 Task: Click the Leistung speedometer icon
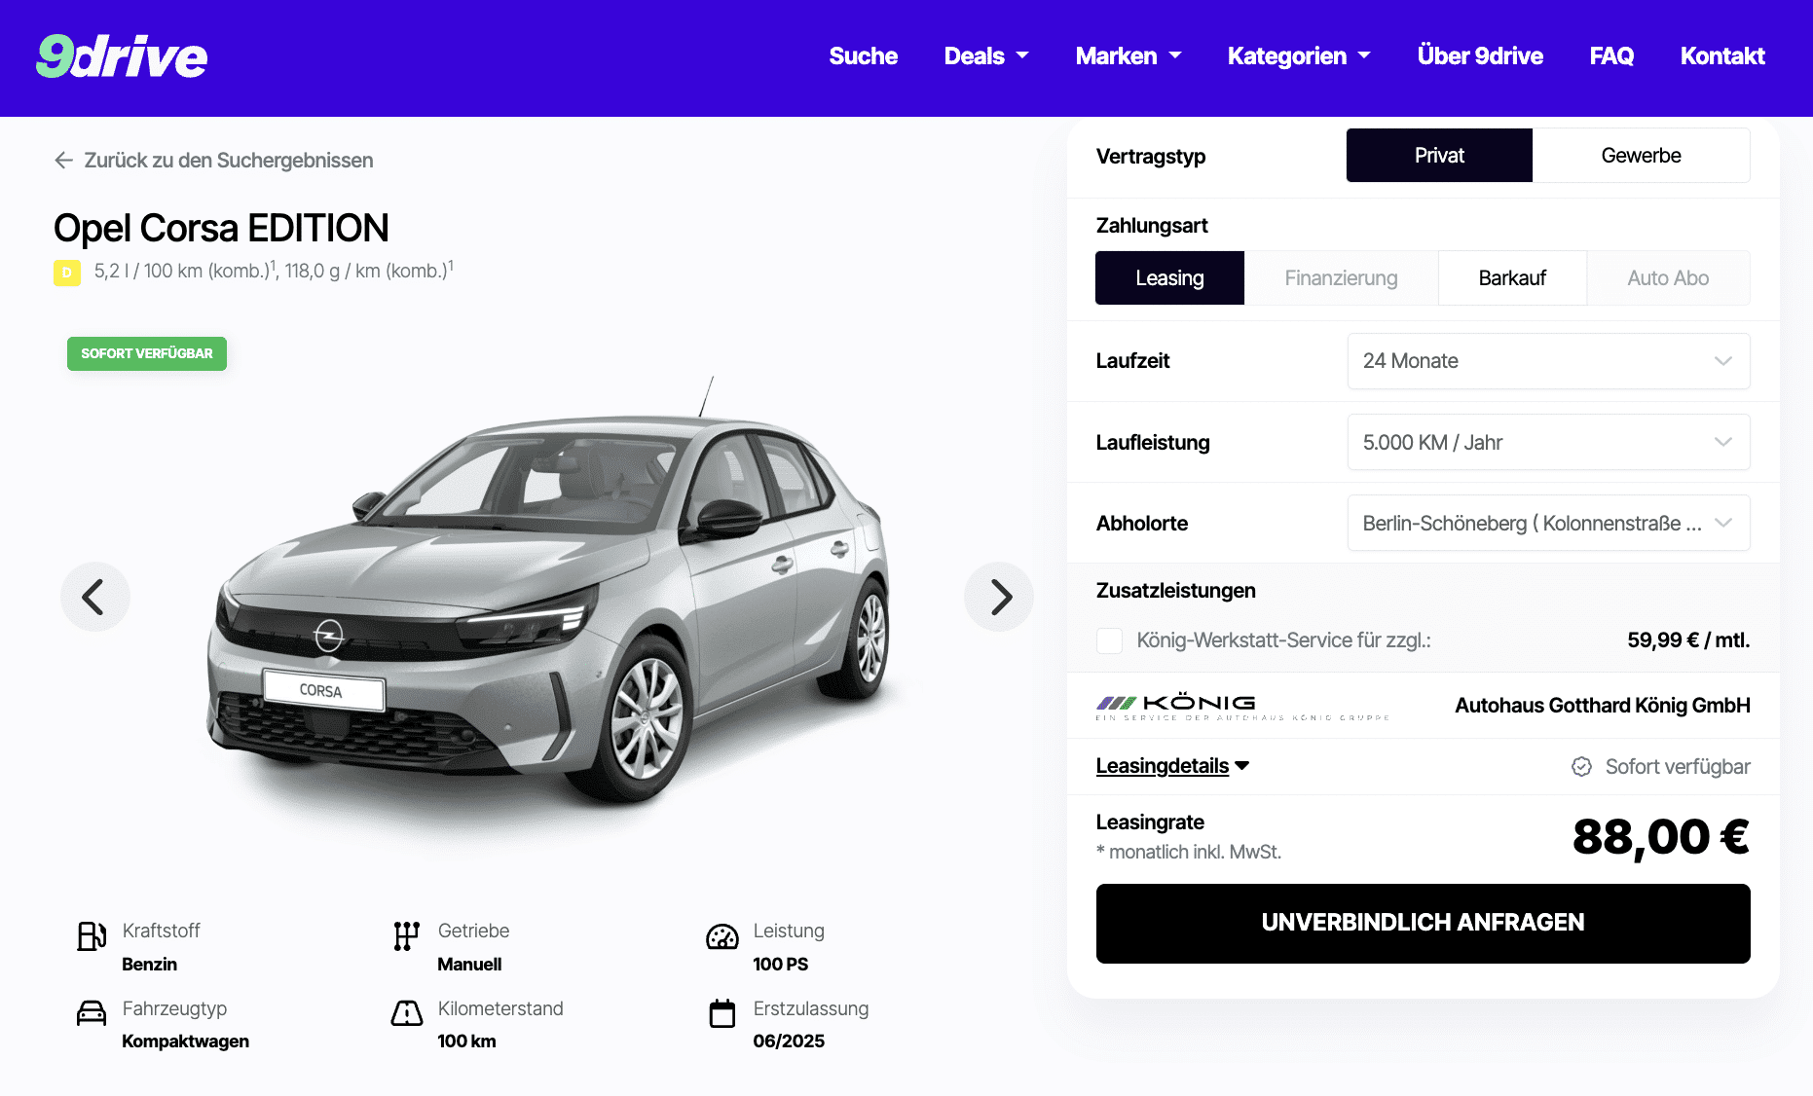pyautogui.click(x=722, y=936)
